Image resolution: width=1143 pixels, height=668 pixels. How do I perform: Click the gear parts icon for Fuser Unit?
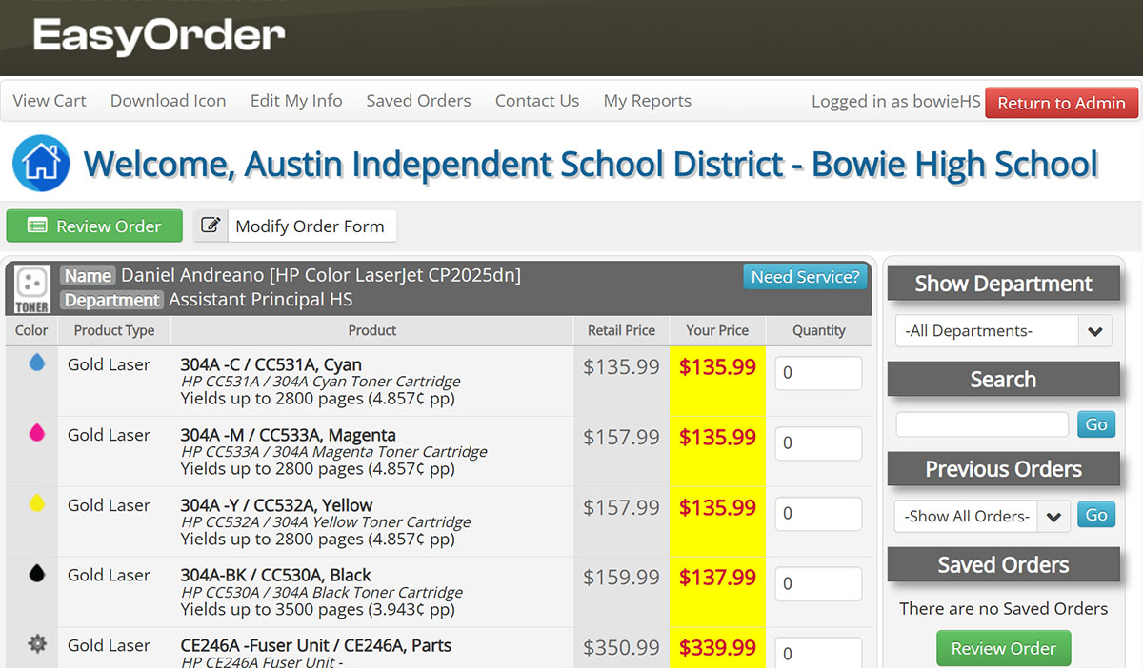click(x=37, y=644)
